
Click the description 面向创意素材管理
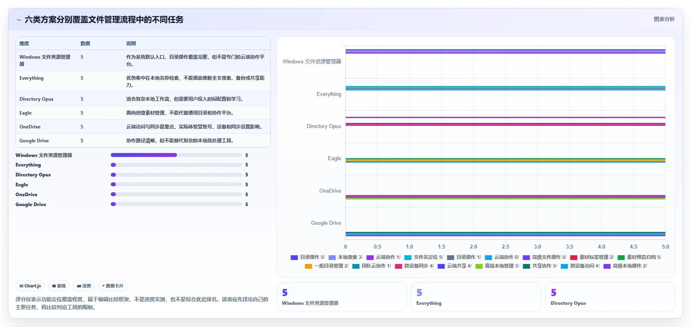(180, 113)
